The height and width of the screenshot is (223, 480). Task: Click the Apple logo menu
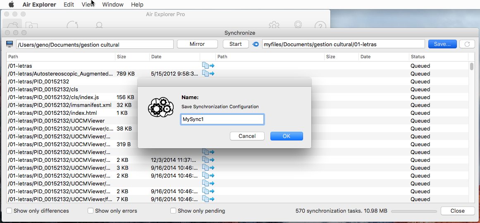click(x=11, y=5)
